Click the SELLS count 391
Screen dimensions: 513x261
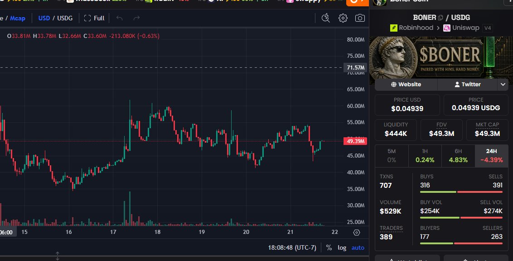click(x=497, y=186)
